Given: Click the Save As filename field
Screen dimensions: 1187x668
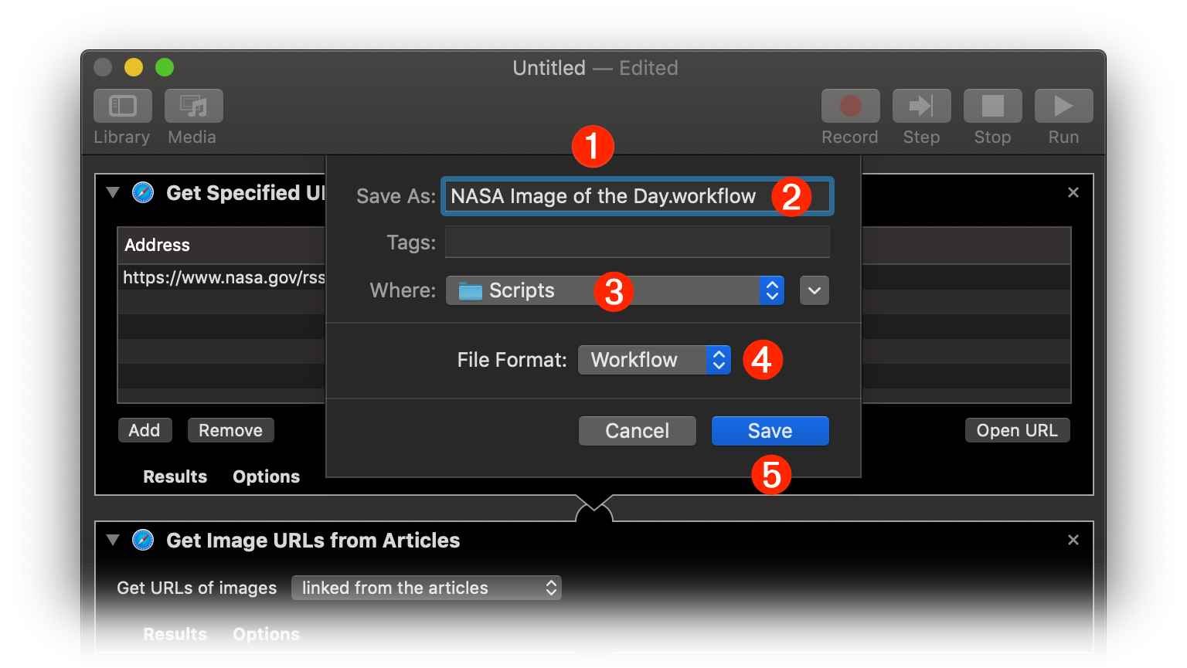Looking at the screenshot, I should pos(603,197).
